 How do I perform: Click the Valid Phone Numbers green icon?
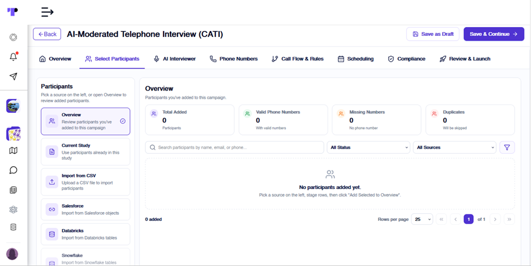248,114
